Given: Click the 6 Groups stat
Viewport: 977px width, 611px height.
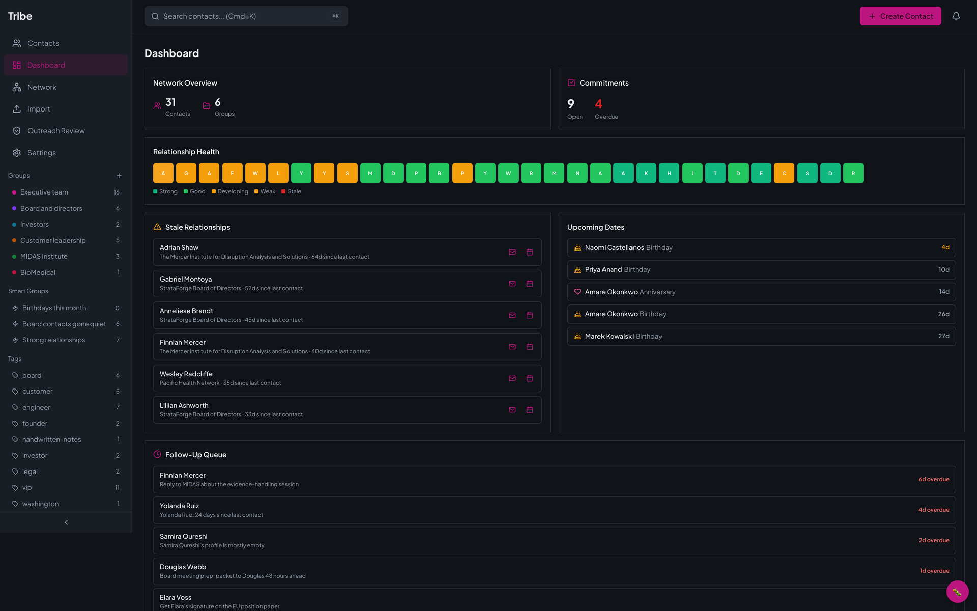Looking at the screenshot, I should click(219, 106).
